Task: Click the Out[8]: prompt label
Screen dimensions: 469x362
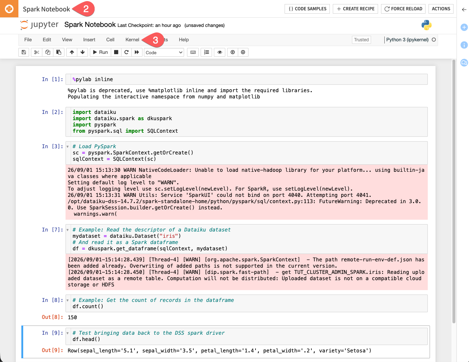Action: click(x=52, y=317)
